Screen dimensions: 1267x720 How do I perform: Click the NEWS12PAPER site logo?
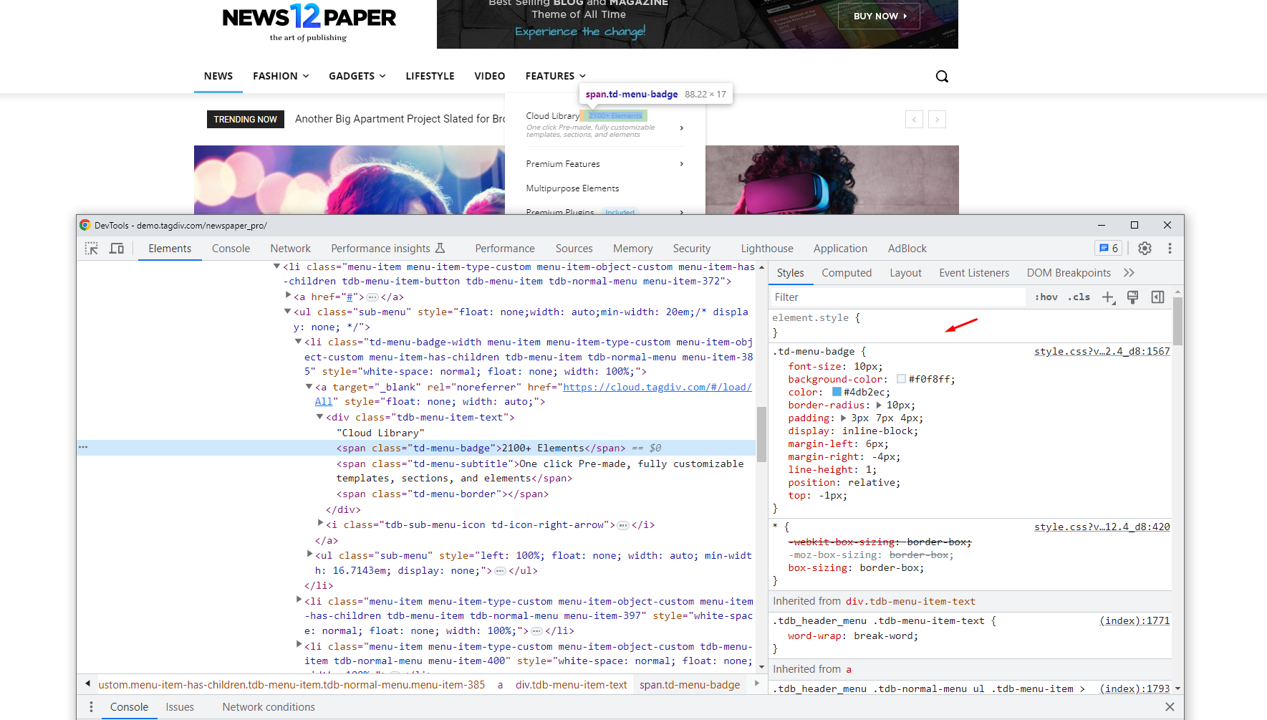point(309,21)
